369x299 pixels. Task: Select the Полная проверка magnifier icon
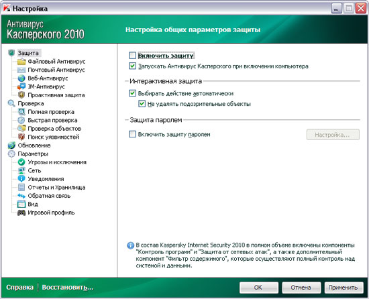pyautogui.click(x=21, y=112)
